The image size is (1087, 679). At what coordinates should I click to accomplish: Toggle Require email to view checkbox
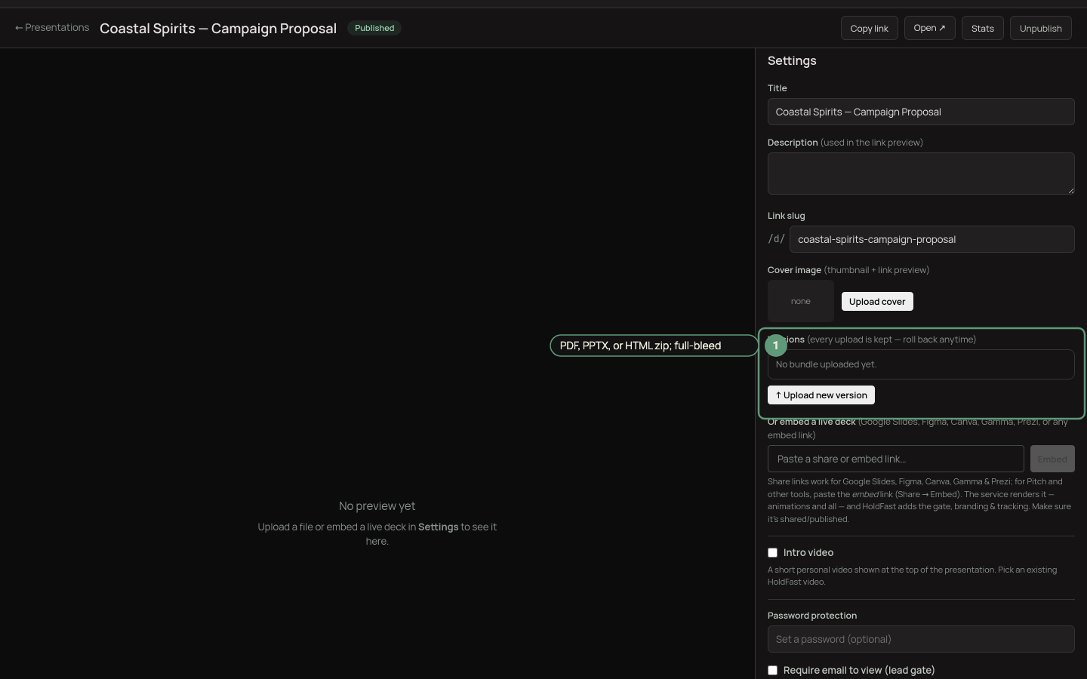pos(772,671)
